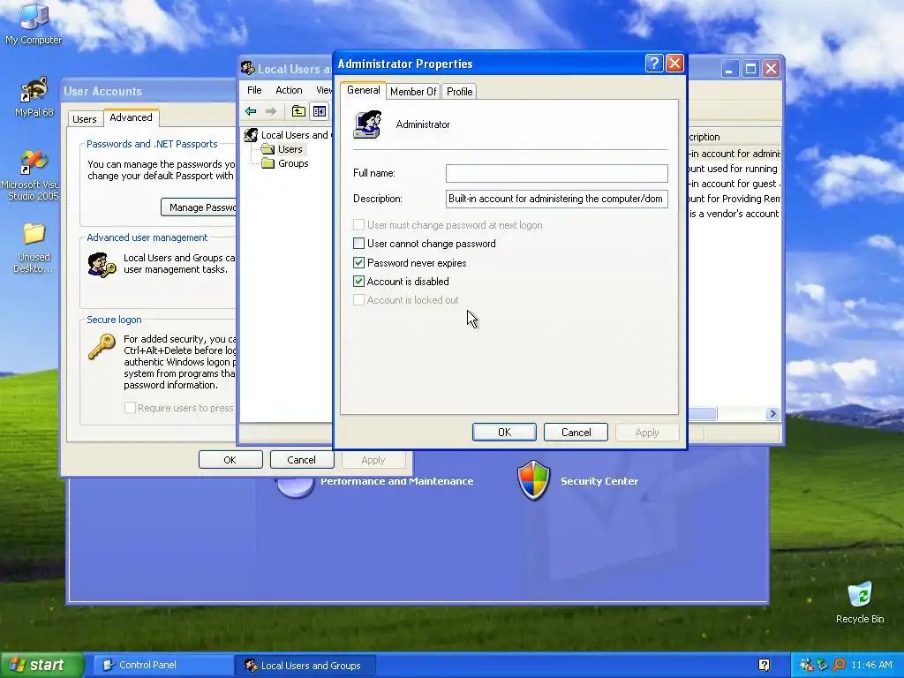This screenshot has width=904, height=678.
Task: Click Cancel in User Accounts dialog
Action: click(x=302, y=460)
